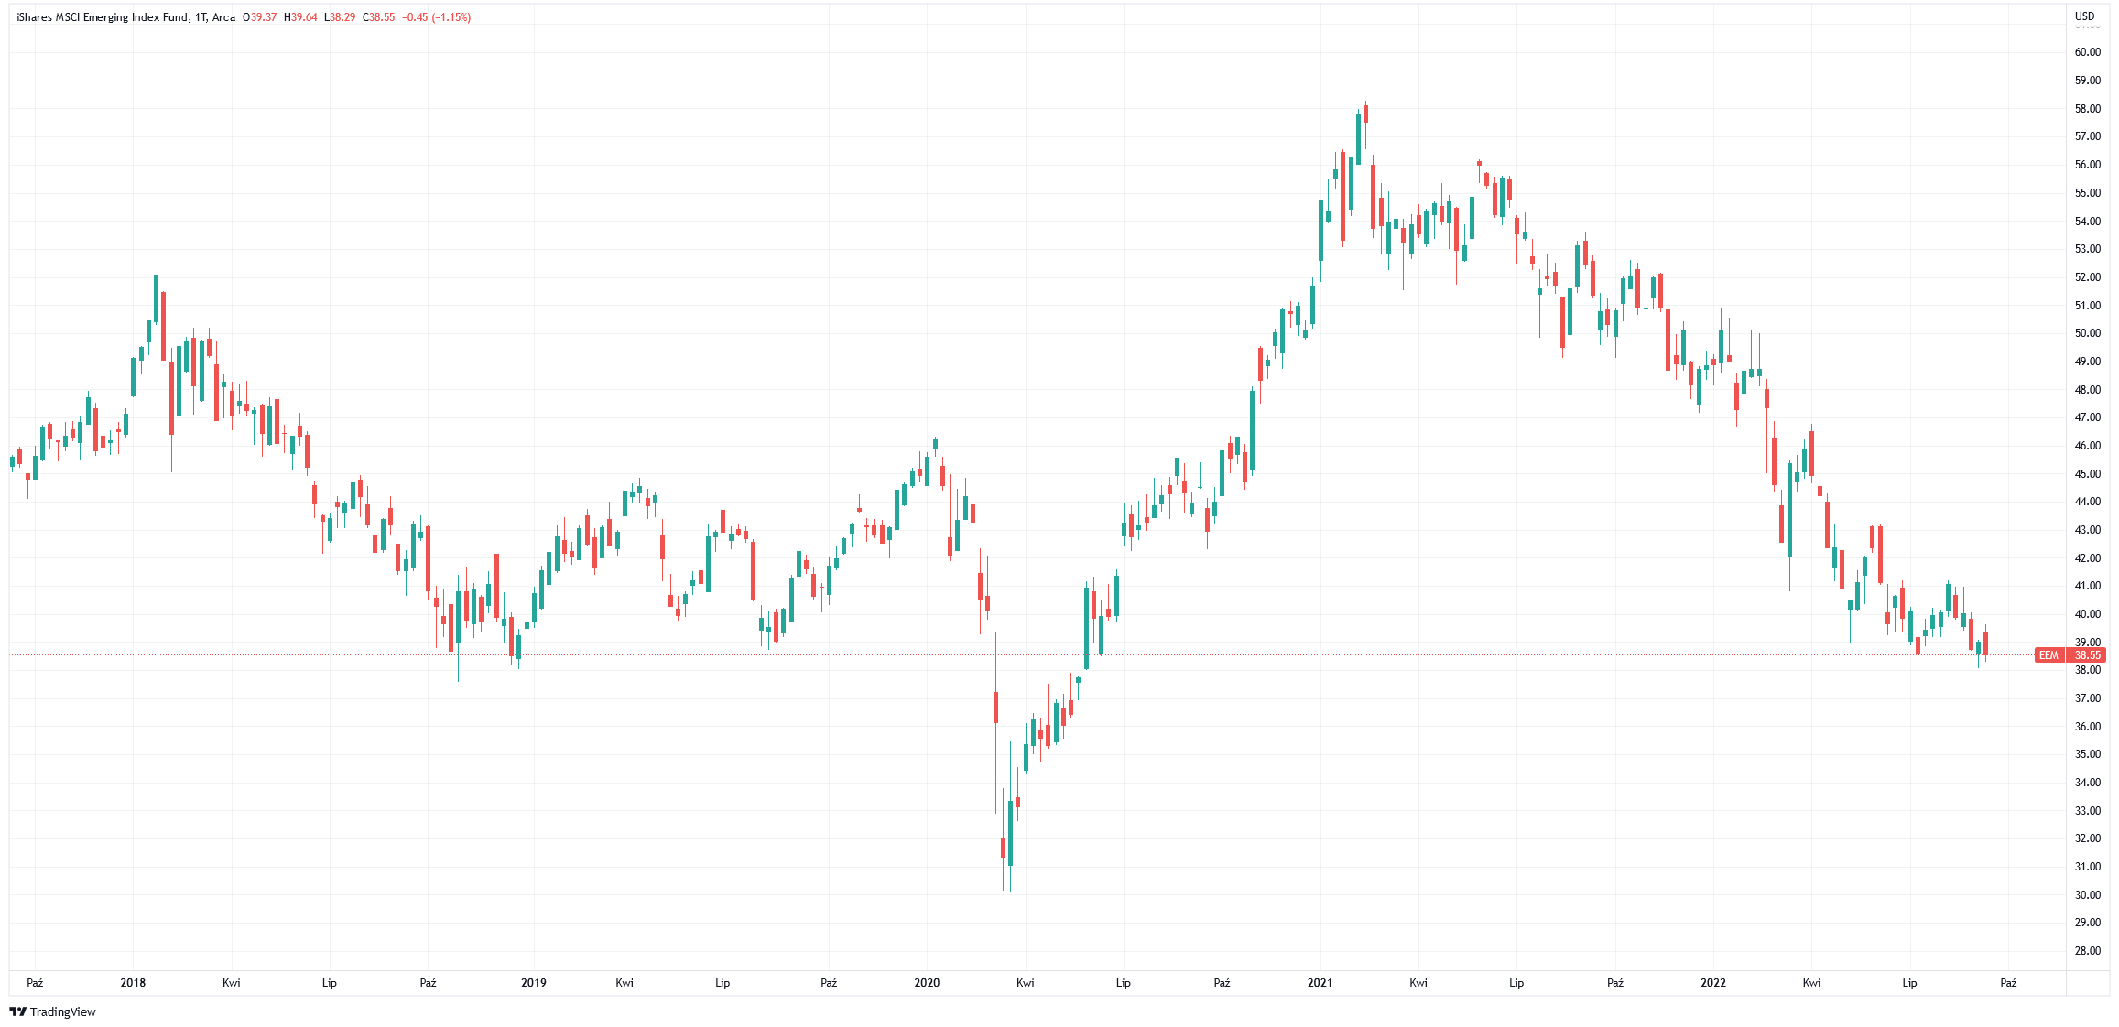Image resolution: width=2119 pixels, height=1027 pixels.
Task: Click the USD currency label
Action: coord(2084,16)
